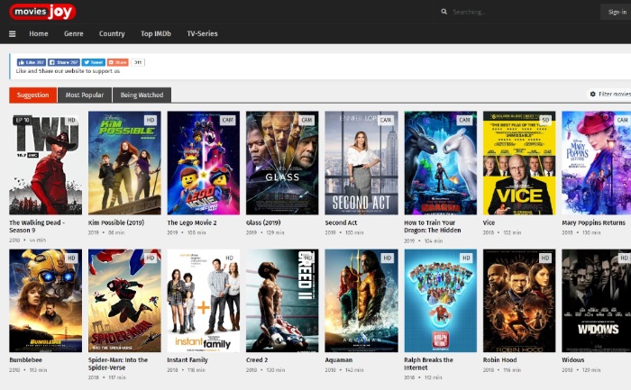This screenshot has width=631, height=390.
Task: Open the Robin Hood poster
Action: pyautogui.click(x=519, y=301)
